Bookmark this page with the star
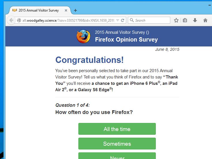Screen dimensions: 212x159 pyautogui.click(x=176, y=20)
